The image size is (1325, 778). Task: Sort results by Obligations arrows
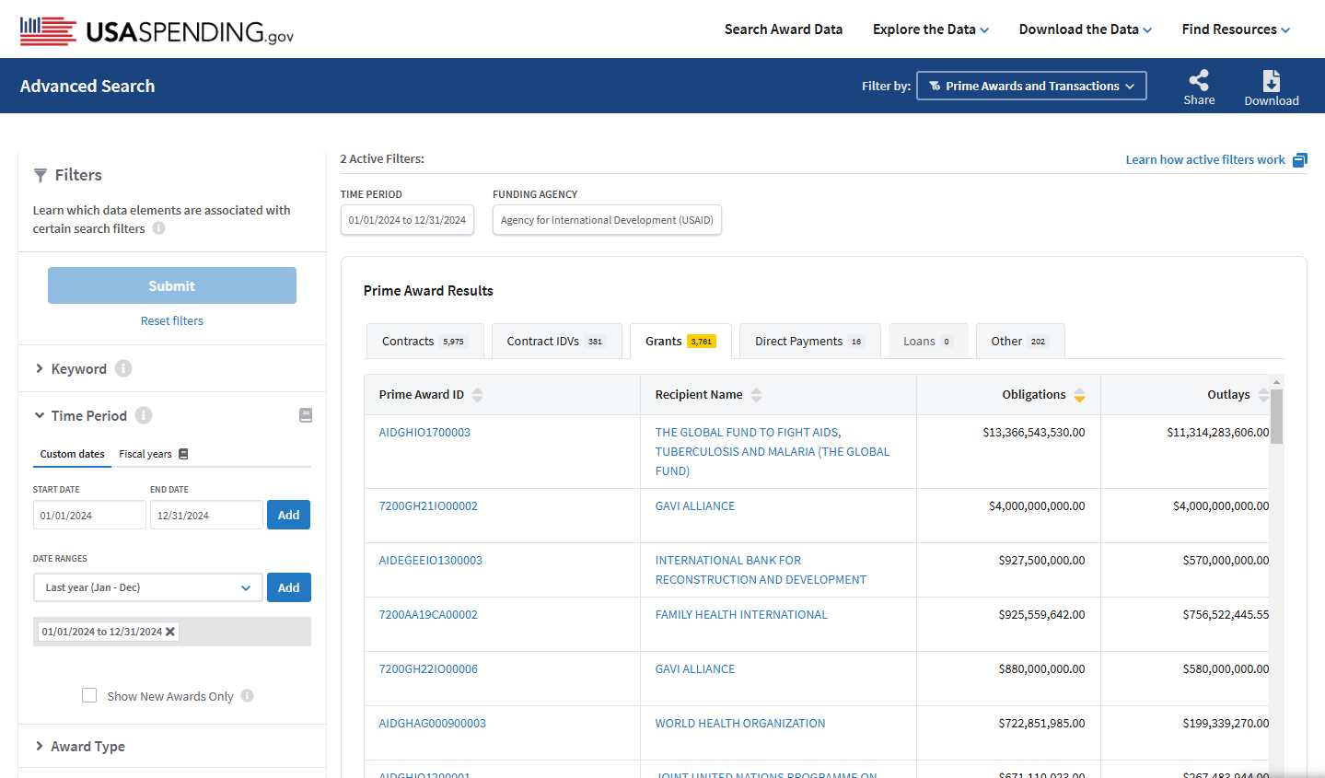[1079, 395]
